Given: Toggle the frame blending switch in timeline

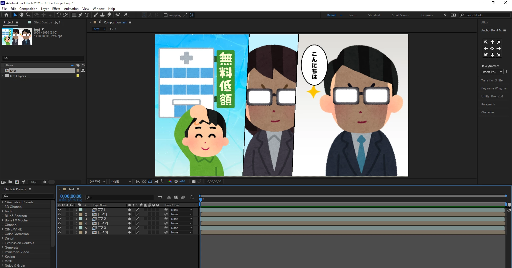Looking at the screenshot, I should pos(176,197).
